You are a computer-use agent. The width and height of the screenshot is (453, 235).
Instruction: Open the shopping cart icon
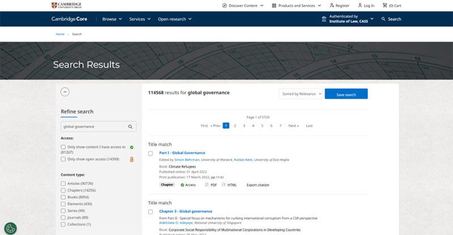[385, 6]
